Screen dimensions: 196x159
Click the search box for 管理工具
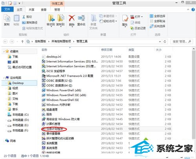(x=181, y=42)
